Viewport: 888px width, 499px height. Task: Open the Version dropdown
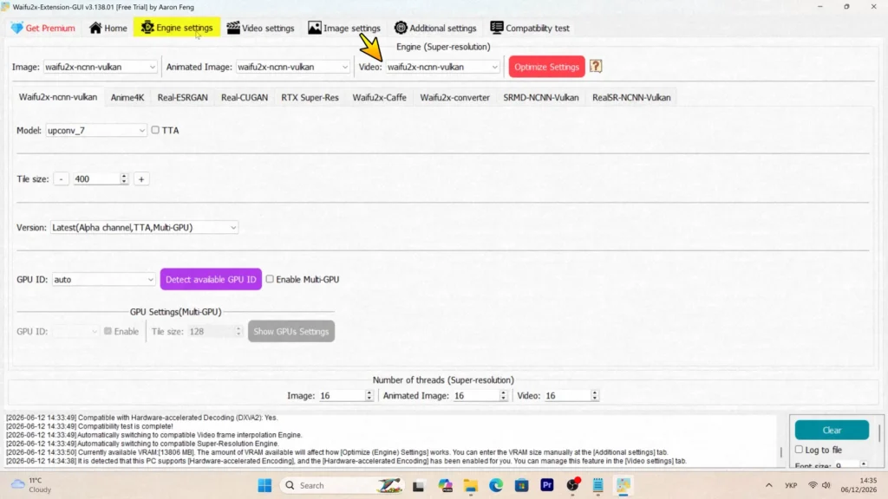[x=144, y=228]
